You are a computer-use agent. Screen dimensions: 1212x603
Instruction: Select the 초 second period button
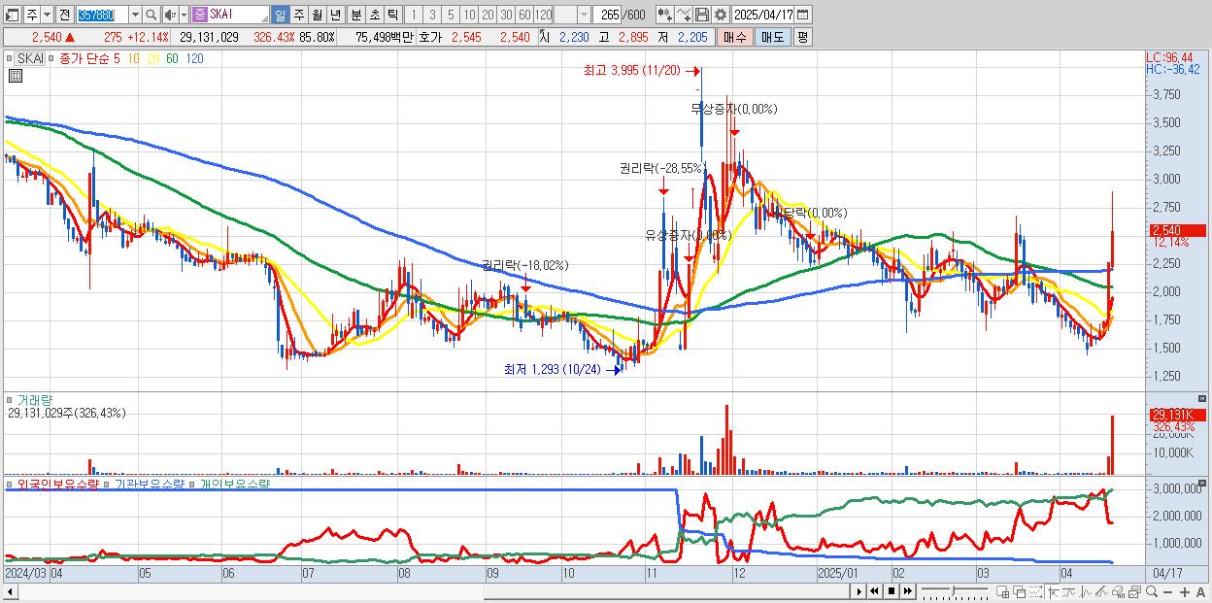point(373,15)
